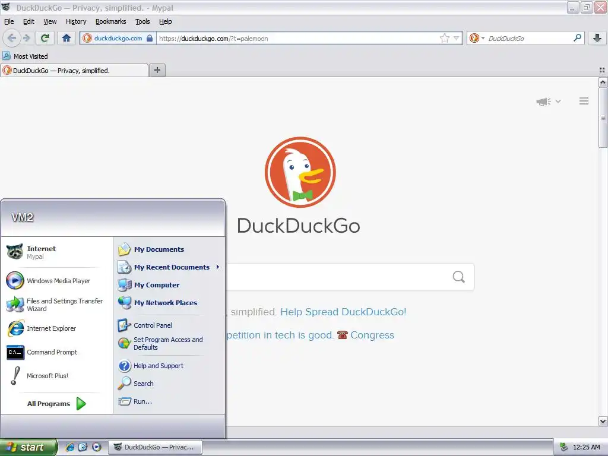This screenshot has height=456, width=608.
Task: Open the Most Visited bookmarks folder
Action: tap(25, 56)
